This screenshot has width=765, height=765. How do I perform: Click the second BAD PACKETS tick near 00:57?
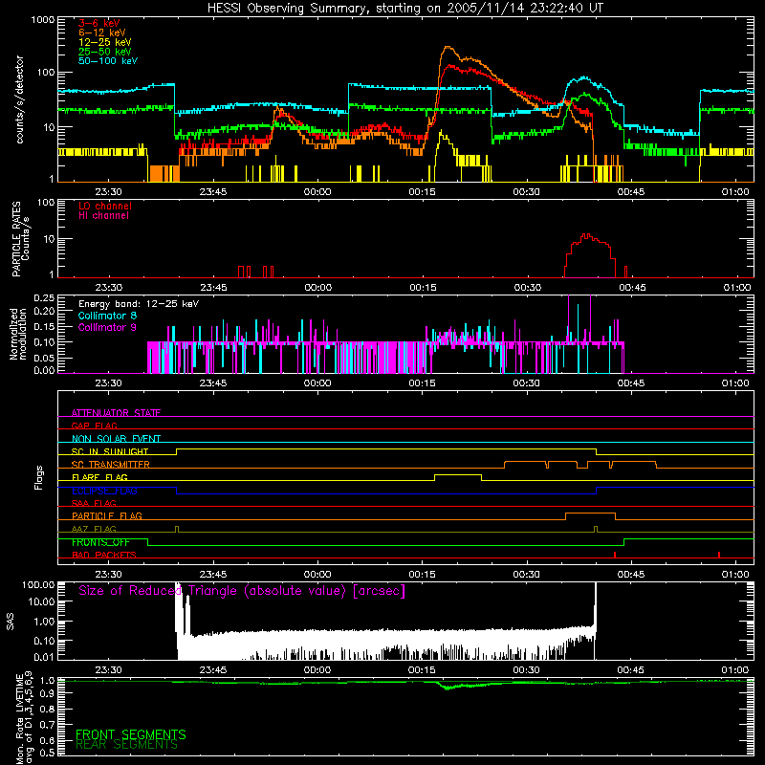pyautogui.click(x=719, y=555)
